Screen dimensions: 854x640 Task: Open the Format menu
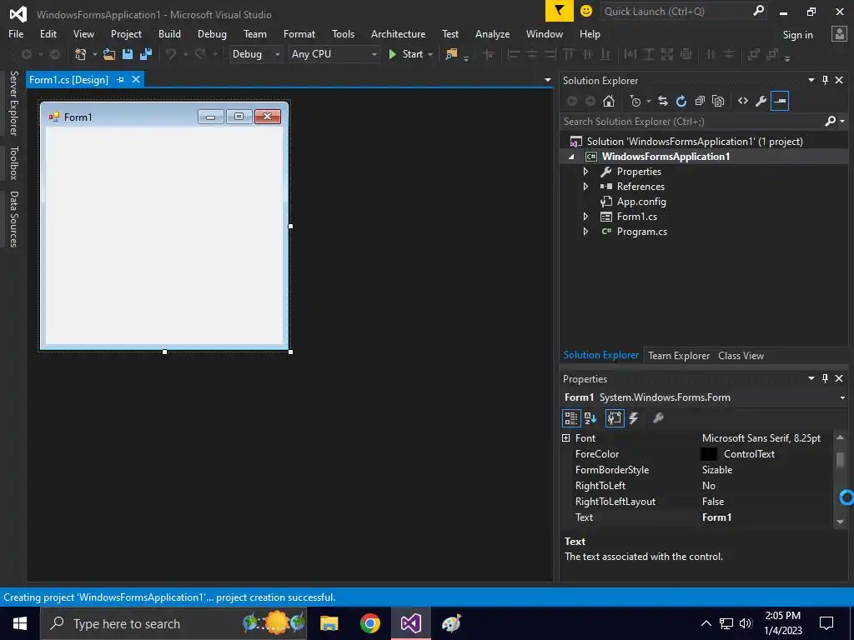pyautogui.click(x=299, y=33)
